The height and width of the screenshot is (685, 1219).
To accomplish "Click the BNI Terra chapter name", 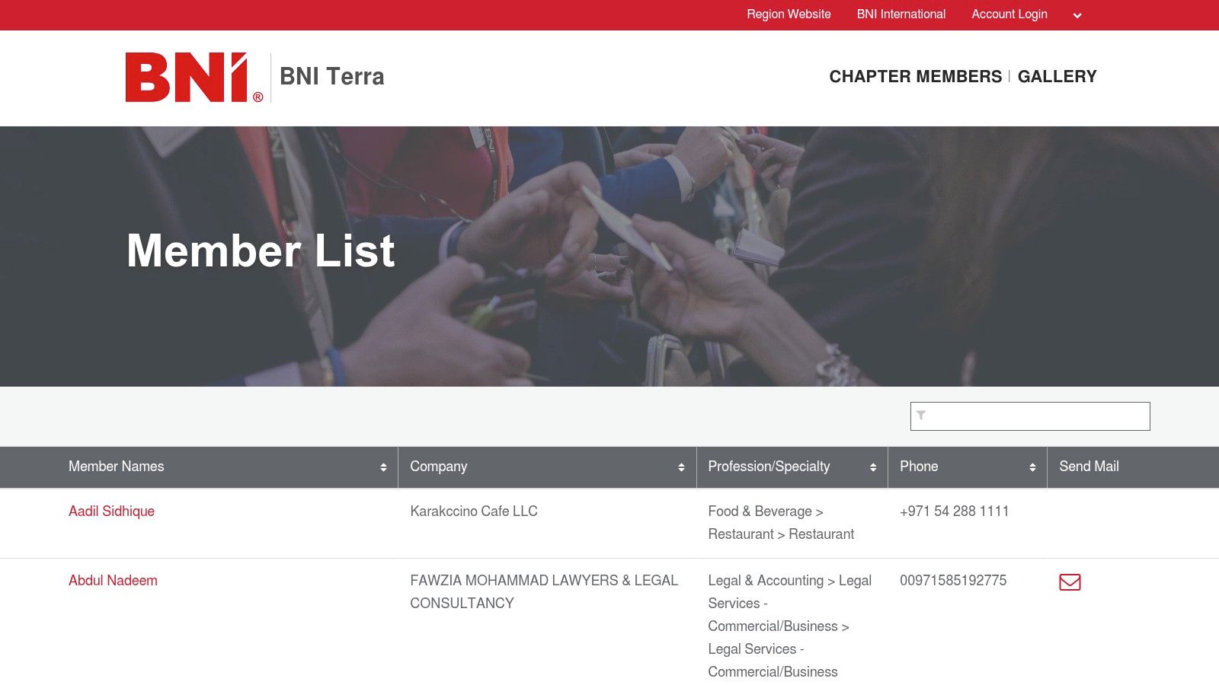I will tap(332, 76).
